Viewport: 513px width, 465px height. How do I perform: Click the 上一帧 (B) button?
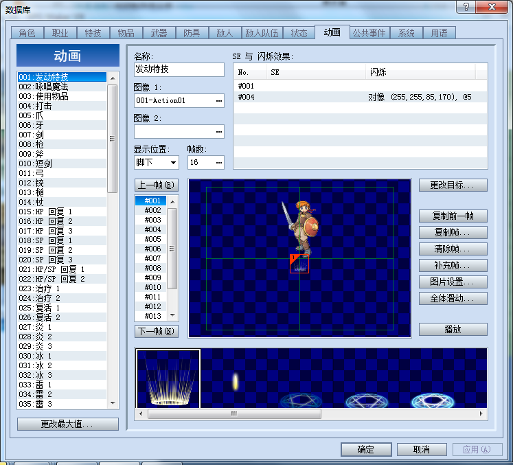[x=157, y=185]
